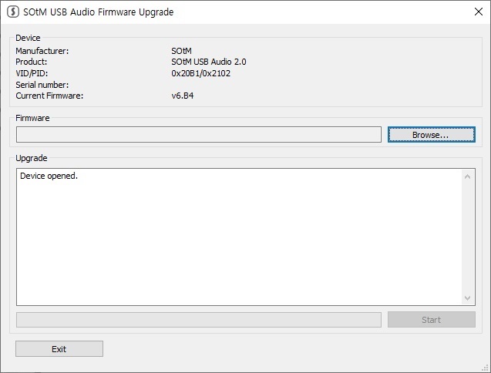Focus the firmware file path field

[199, 135]
